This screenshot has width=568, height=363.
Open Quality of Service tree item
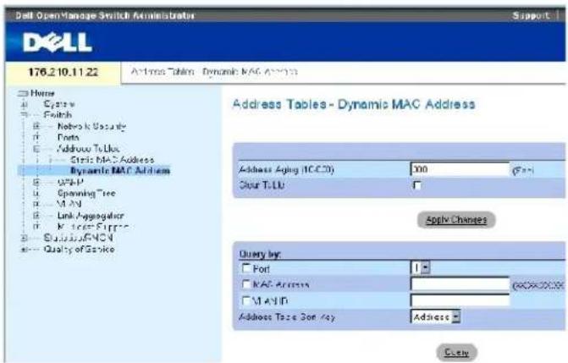[x=79, y=250]
